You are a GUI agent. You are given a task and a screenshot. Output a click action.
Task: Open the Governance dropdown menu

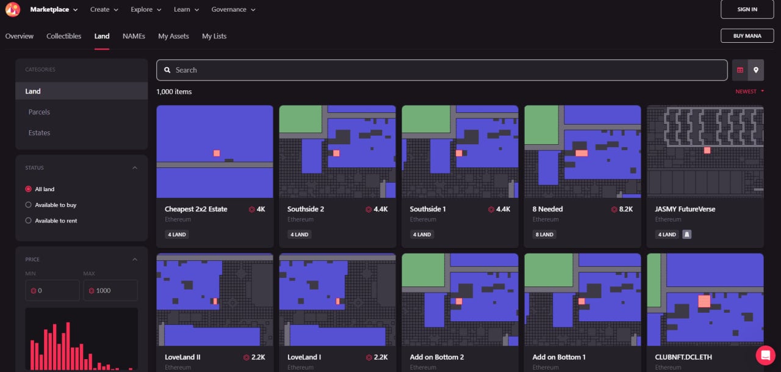(x=234, y=10)
